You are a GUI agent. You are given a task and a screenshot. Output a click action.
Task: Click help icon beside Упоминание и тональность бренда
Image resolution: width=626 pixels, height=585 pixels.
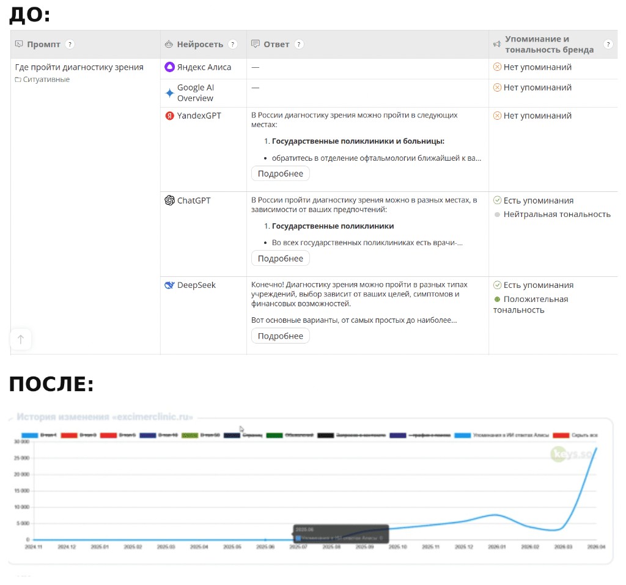pos(608,45)
